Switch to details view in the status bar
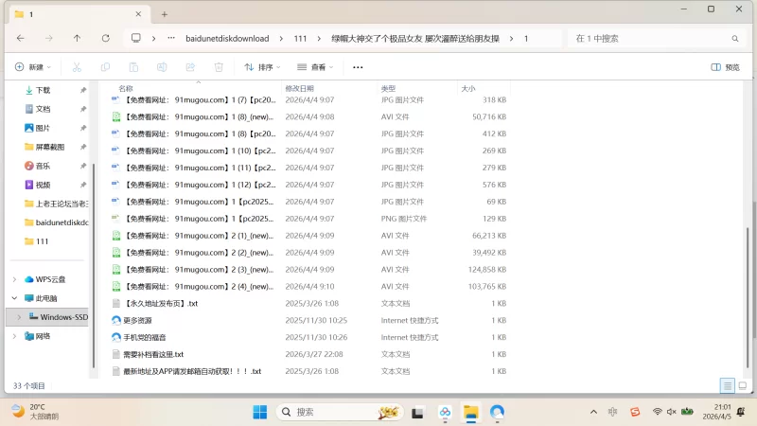 [727, 385]
